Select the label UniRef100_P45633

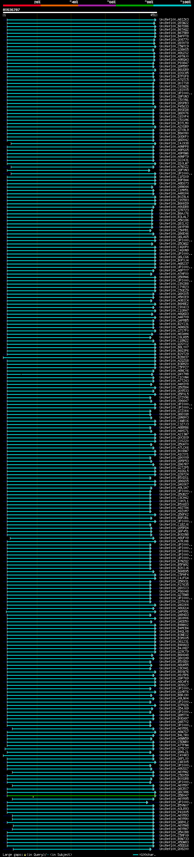pyautogui.click(x=174, y=106)
